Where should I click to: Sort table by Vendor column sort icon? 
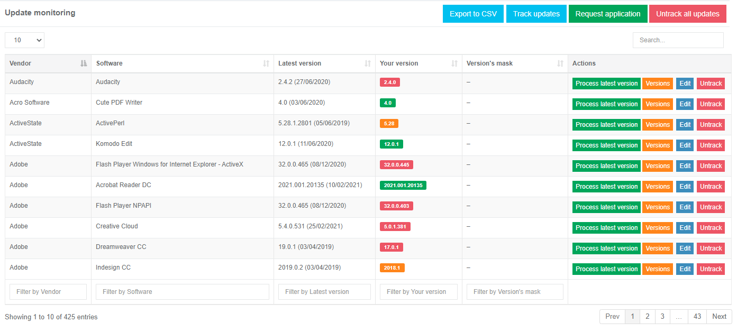coord(84,63)
